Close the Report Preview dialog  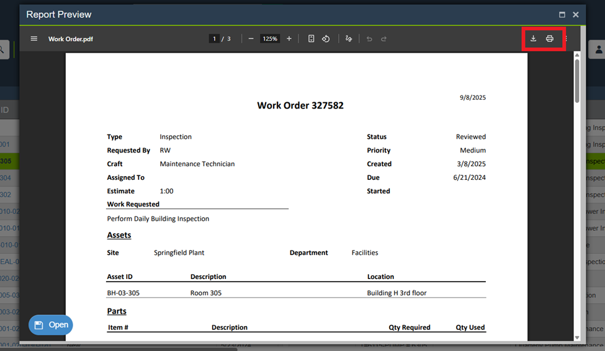pyautogui.click(x=576, y=14)
